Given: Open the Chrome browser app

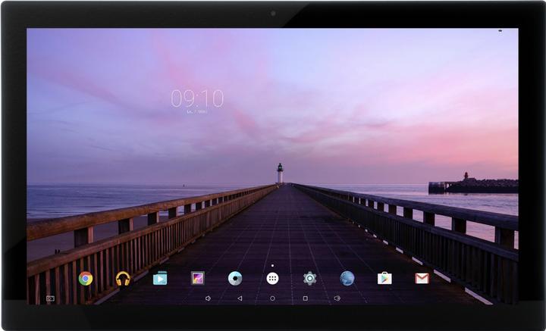Looking at the screenshot, I should pos(86,278).
